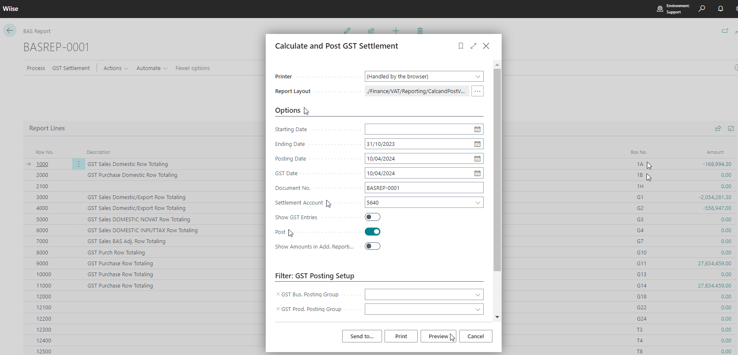Image resolution: width=738 pixels, height=355 pixels.
Task: Click the search magnifier icon
Action: pos(701,9)
